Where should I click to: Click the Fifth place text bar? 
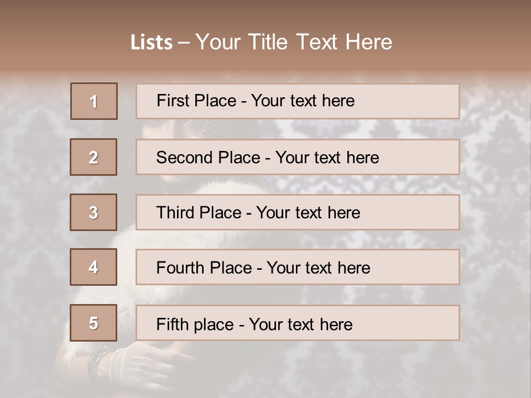click(298, 323)
